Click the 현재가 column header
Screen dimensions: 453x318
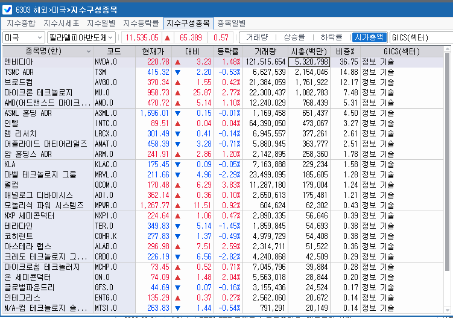tap(153, 51)
